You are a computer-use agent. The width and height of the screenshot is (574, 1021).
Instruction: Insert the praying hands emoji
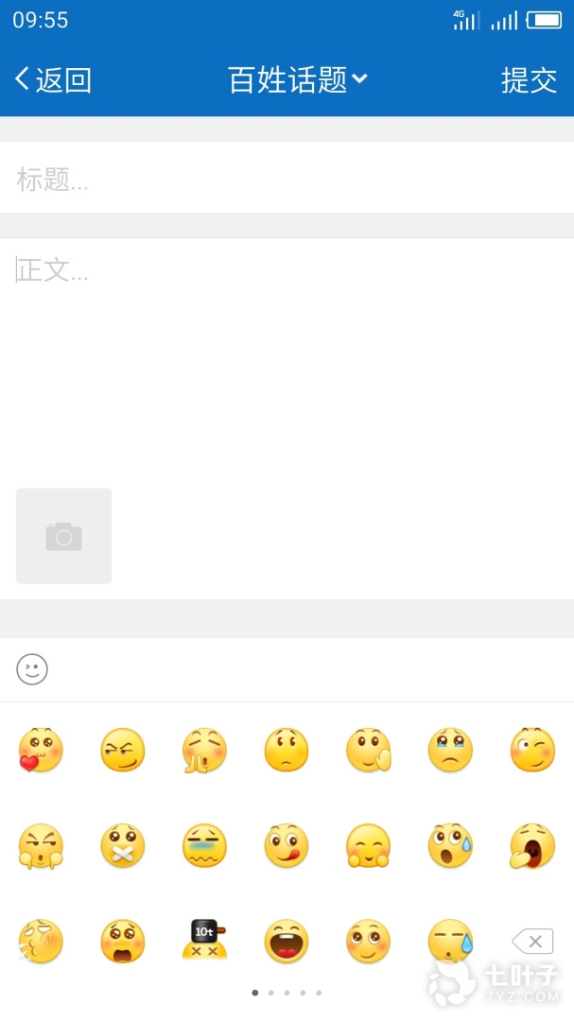pos(204,750)
